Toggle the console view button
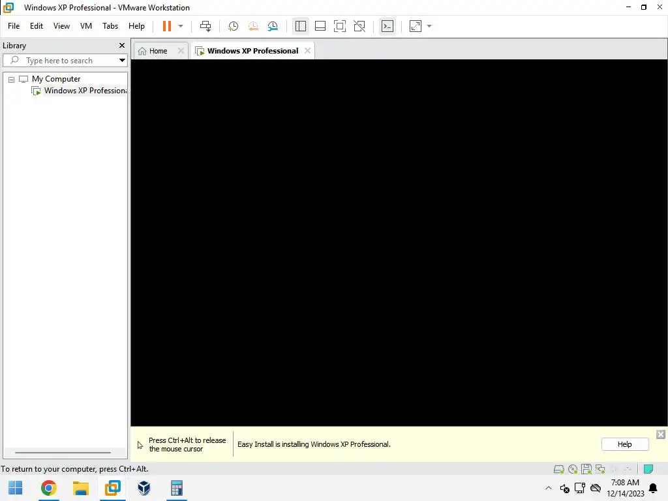The width and height of the screenshot is (668, 501). pos(387,26)
